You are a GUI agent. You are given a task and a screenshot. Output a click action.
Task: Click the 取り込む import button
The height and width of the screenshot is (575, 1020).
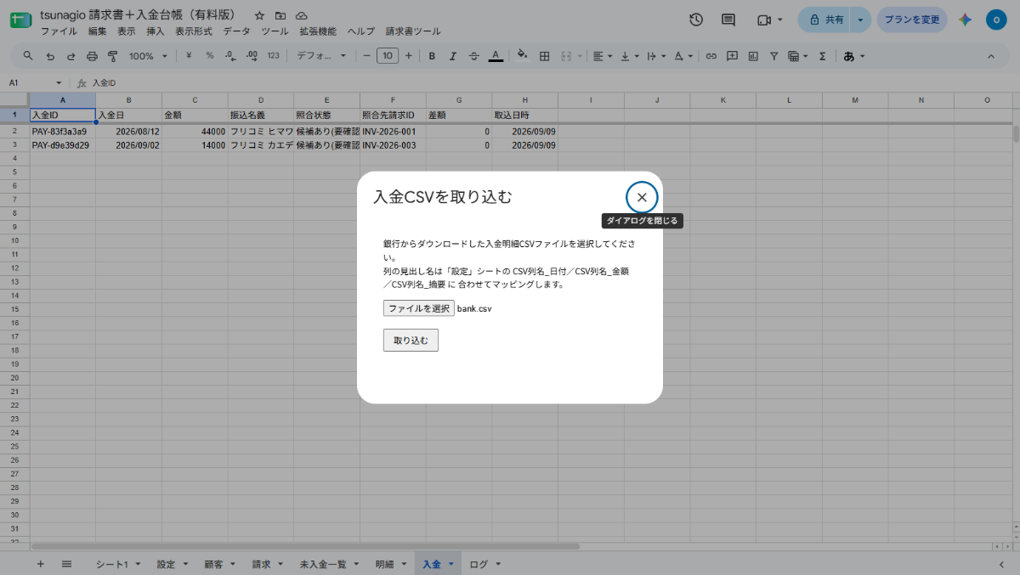[411, 340]
